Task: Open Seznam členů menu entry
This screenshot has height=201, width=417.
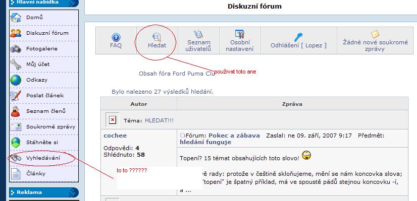Action: 46,111
